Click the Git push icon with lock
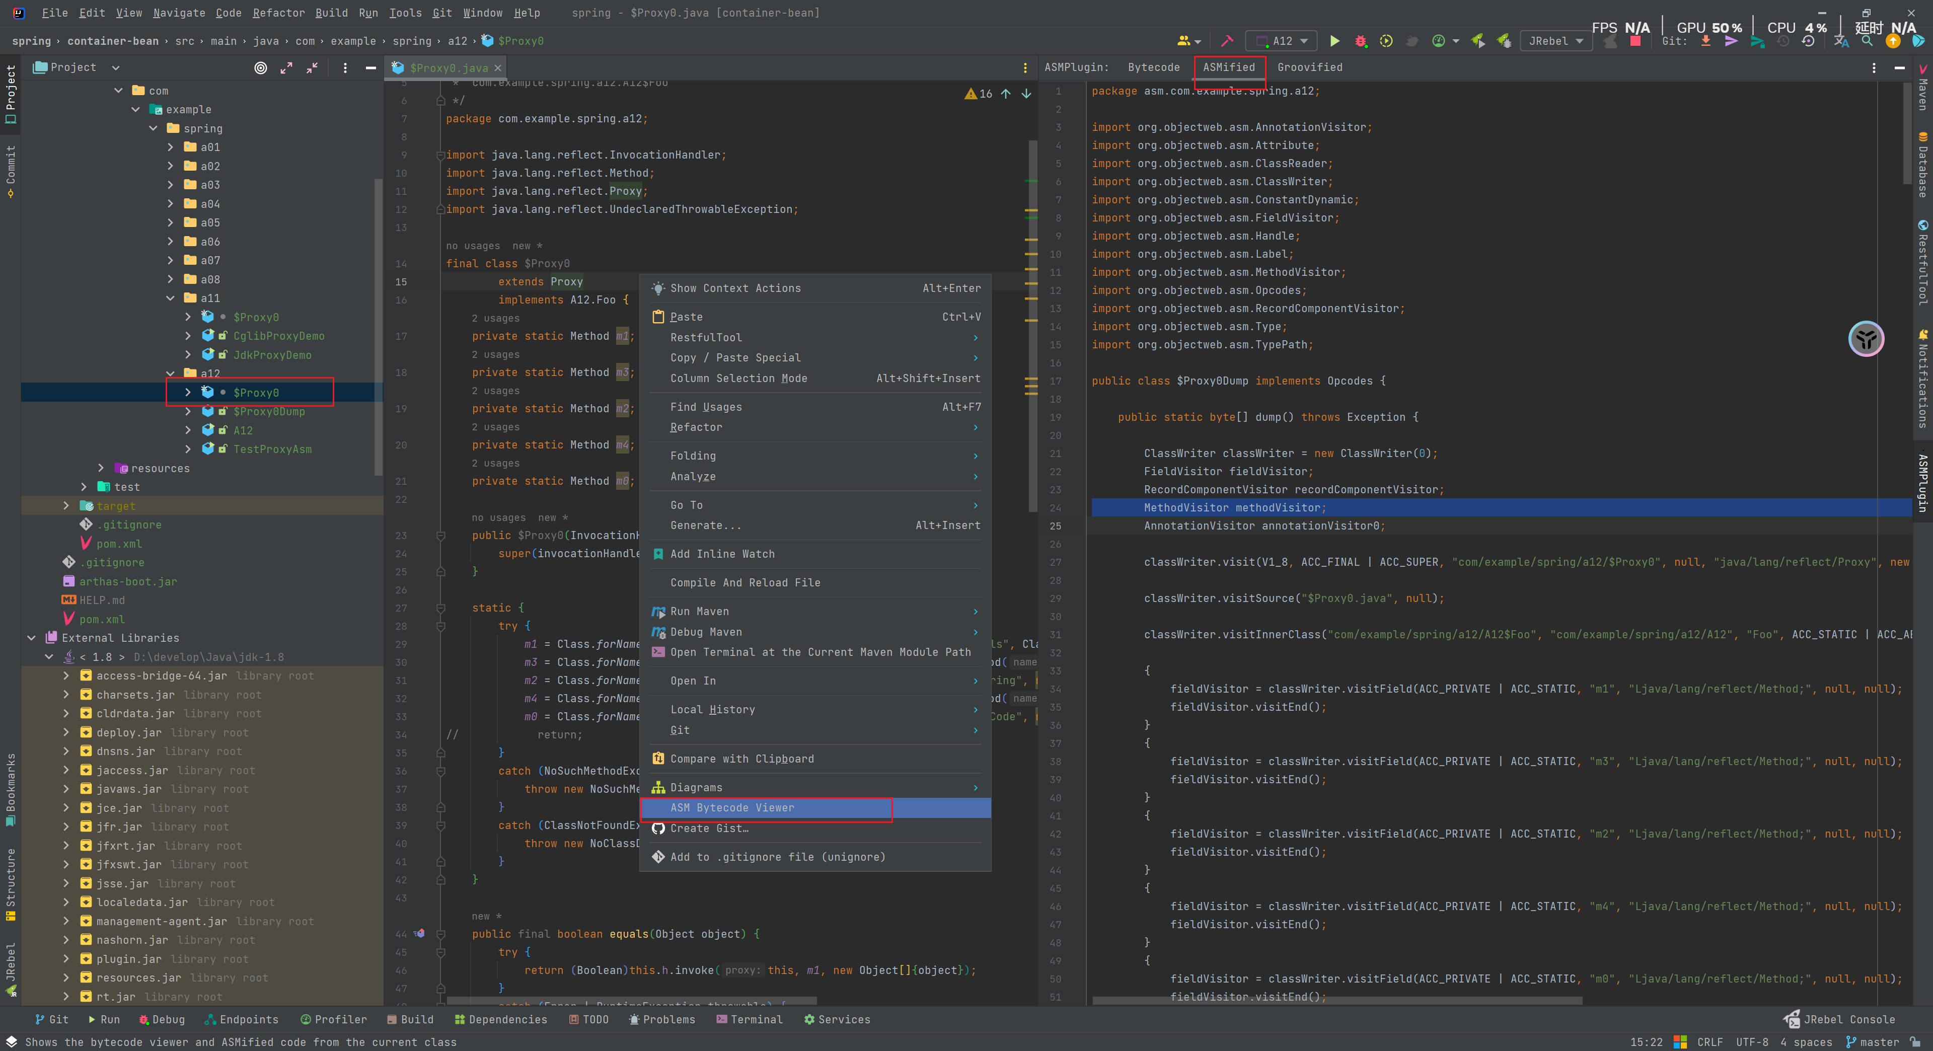Screen dimensions: 1933x1051 pyautogui.click(x=1757, y=41)
